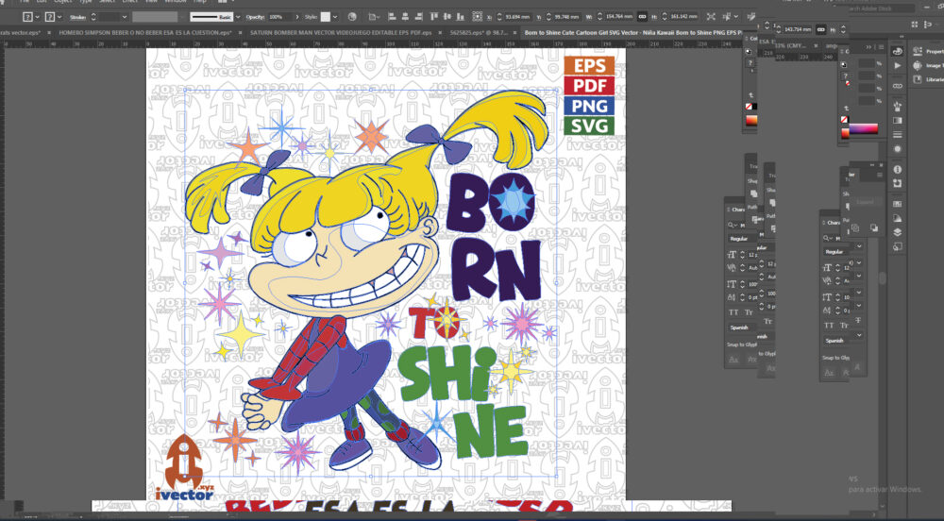Open the Color panel menu icon
This screenshot has width=944, height=521.
(x=880, y=46)
